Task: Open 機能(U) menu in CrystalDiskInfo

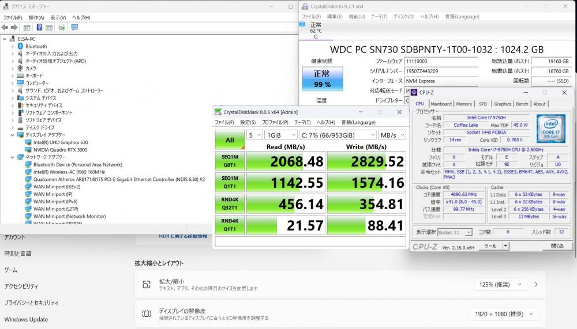Action: pos(357,17)
